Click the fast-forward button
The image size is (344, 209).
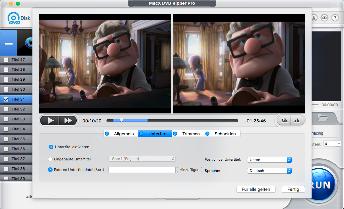(68, 121)
